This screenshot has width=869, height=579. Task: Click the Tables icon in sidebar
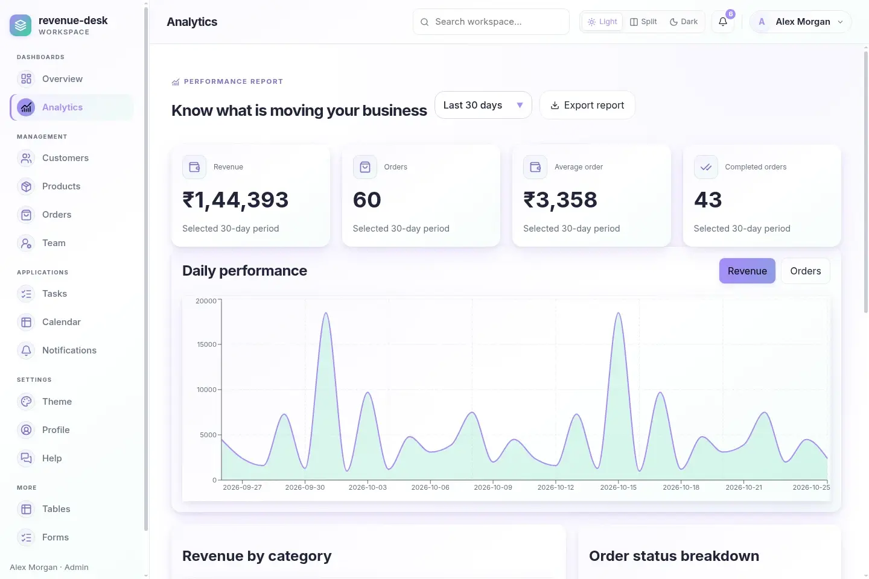pos(26,509)
